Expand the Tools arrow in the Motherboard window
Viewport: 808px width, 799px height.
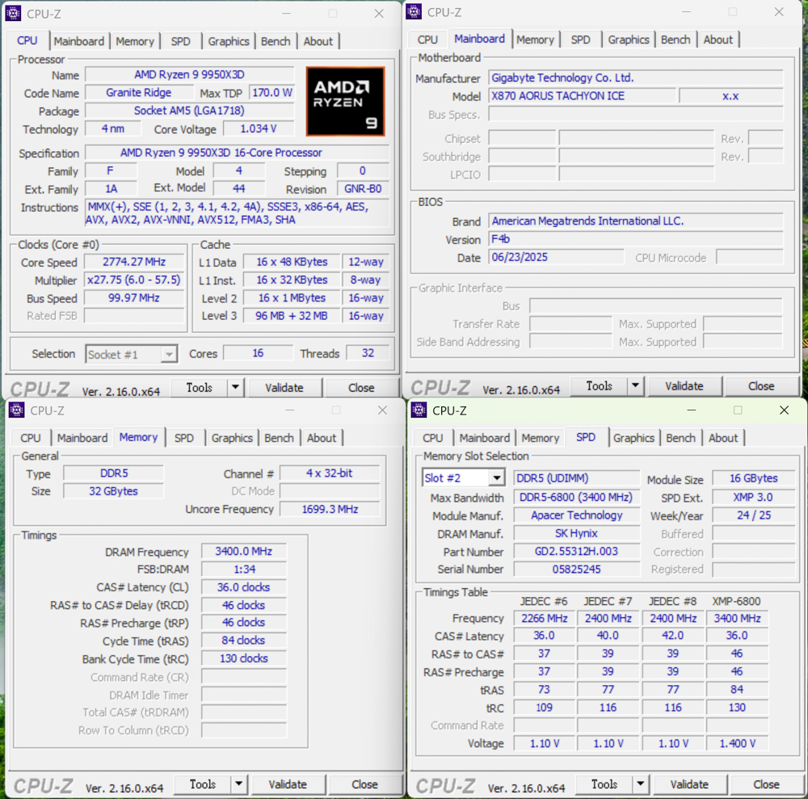(x=635, y=386)
